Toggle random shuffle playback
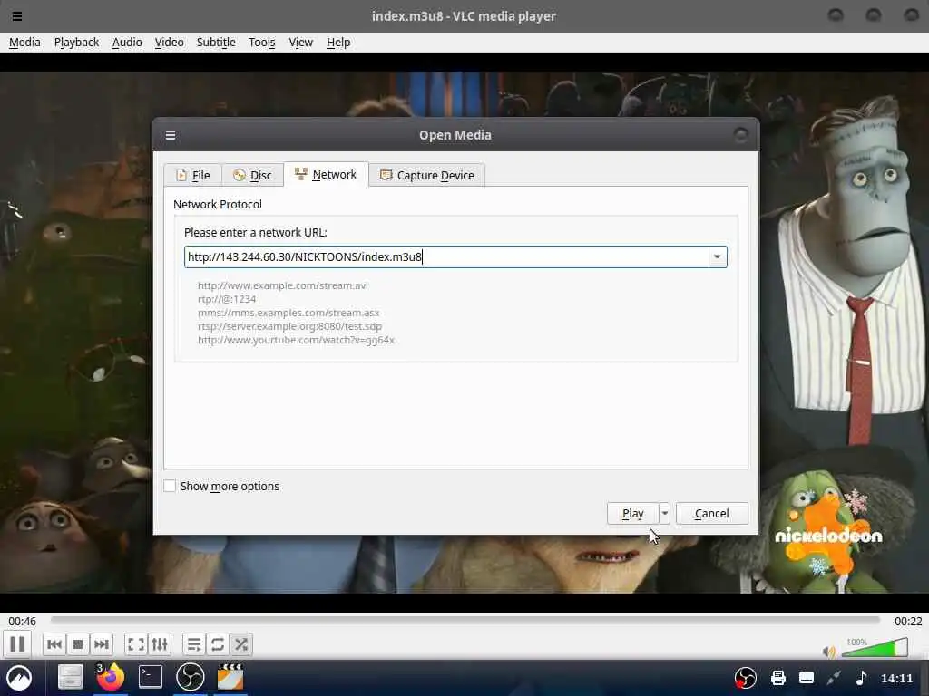The height and width of the screenshot is (696, 929). 241,644
